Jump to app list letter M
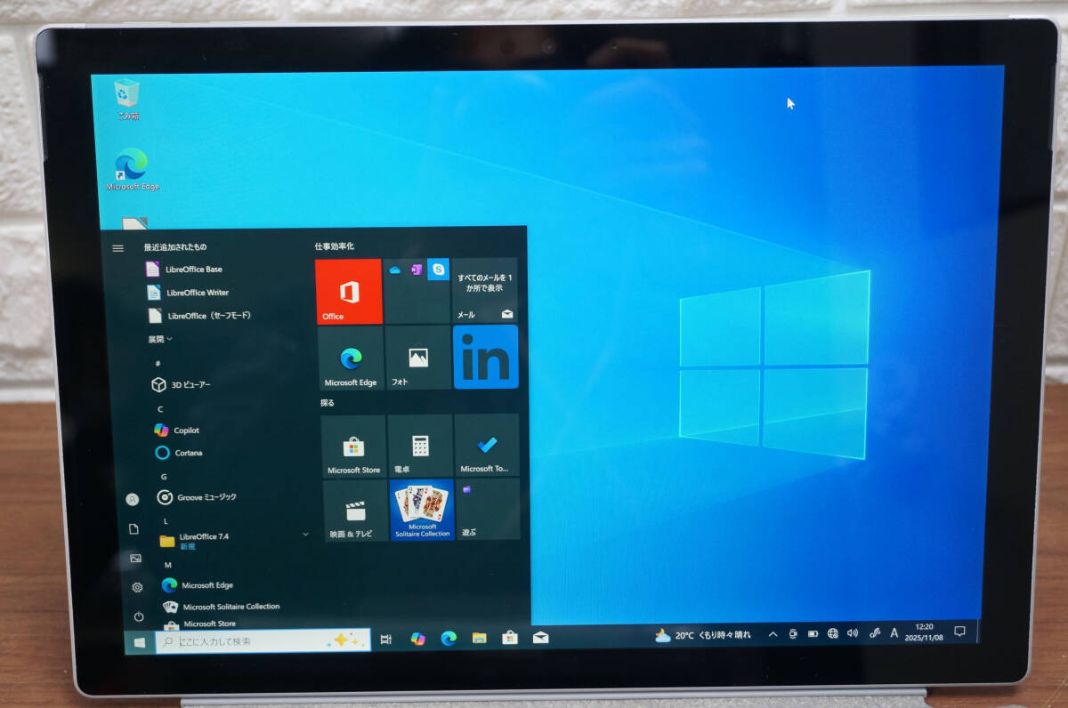 [167, 565]
